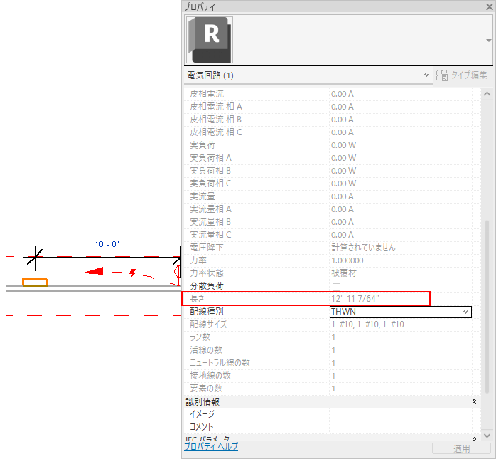496x459 pixels.
Task: Click the 実流量 row label
Action: coord(203,196)
